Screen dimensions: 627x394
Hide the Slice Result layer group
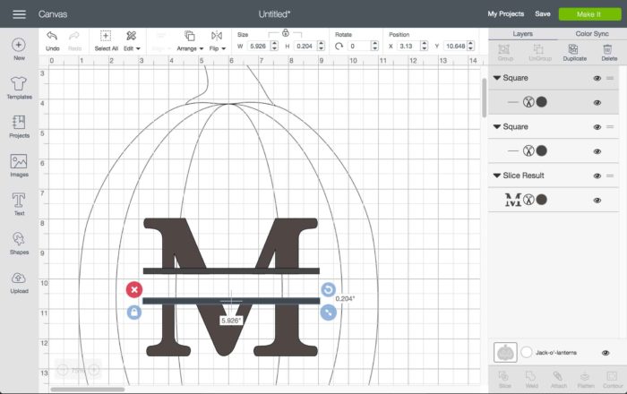pos(597,176)
